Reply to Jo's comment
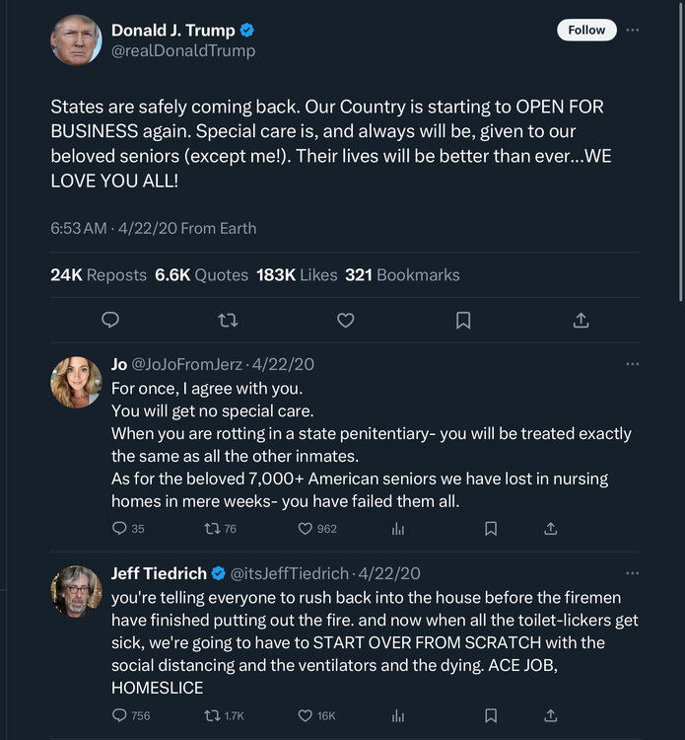Viewport: 685px width, 740px height. 120,529
